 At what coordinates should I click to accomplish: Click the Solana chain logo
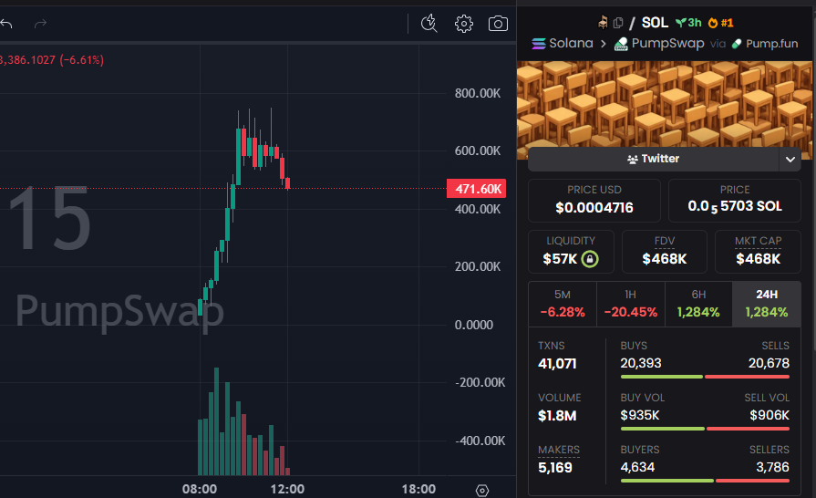tap(539, 43)
